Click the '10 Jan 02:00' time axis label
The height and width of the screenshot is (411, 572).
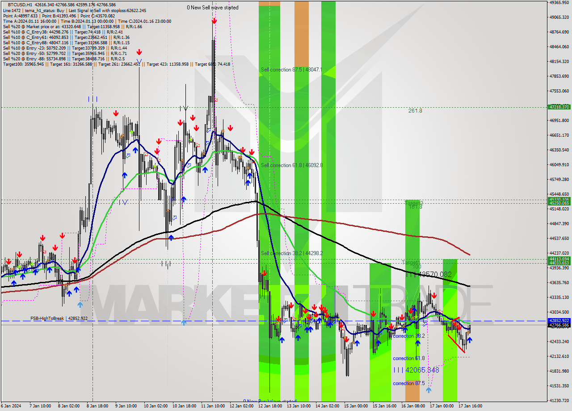point(156,406)
